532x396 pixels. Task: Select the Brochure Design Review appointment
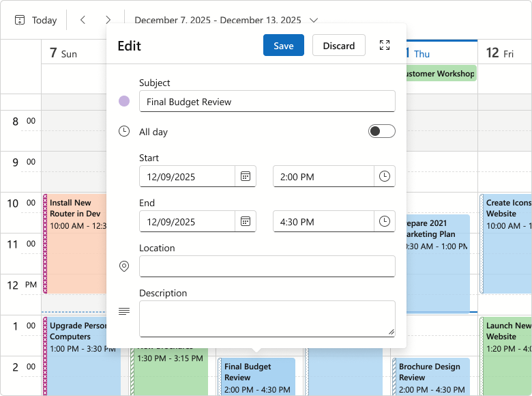(431, 377)
